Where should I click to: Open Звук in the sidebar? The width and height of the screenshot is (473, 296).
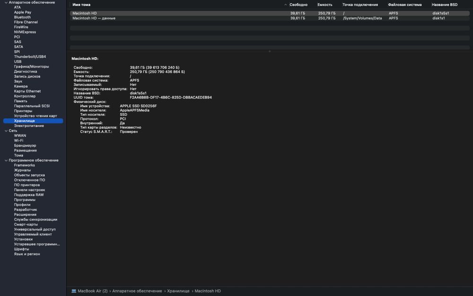(18, 81)
